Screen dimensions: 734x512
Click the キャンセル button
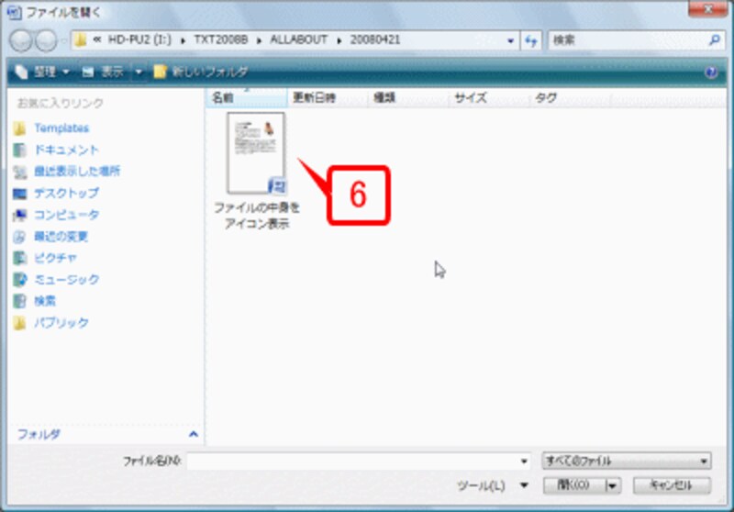click(672, 485)
